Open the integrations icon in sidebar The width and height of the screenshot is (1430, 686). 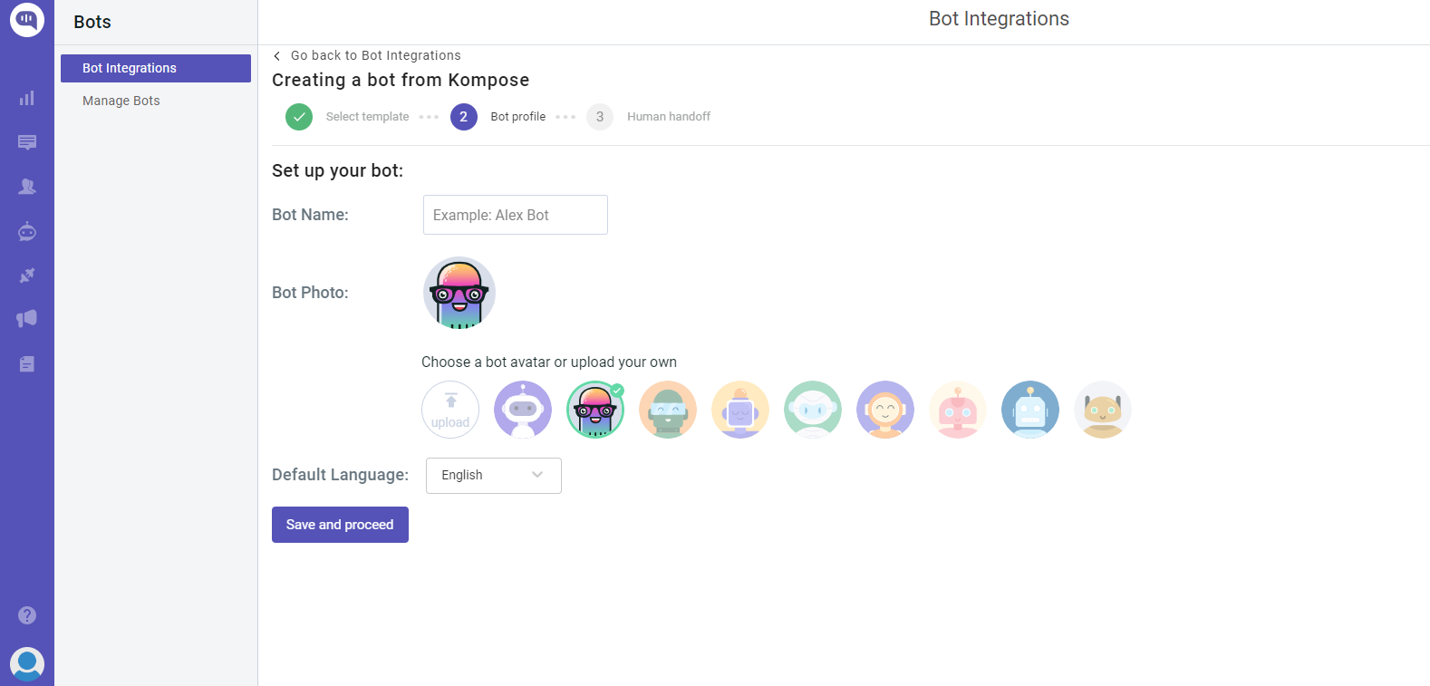(x=27, y=275)
